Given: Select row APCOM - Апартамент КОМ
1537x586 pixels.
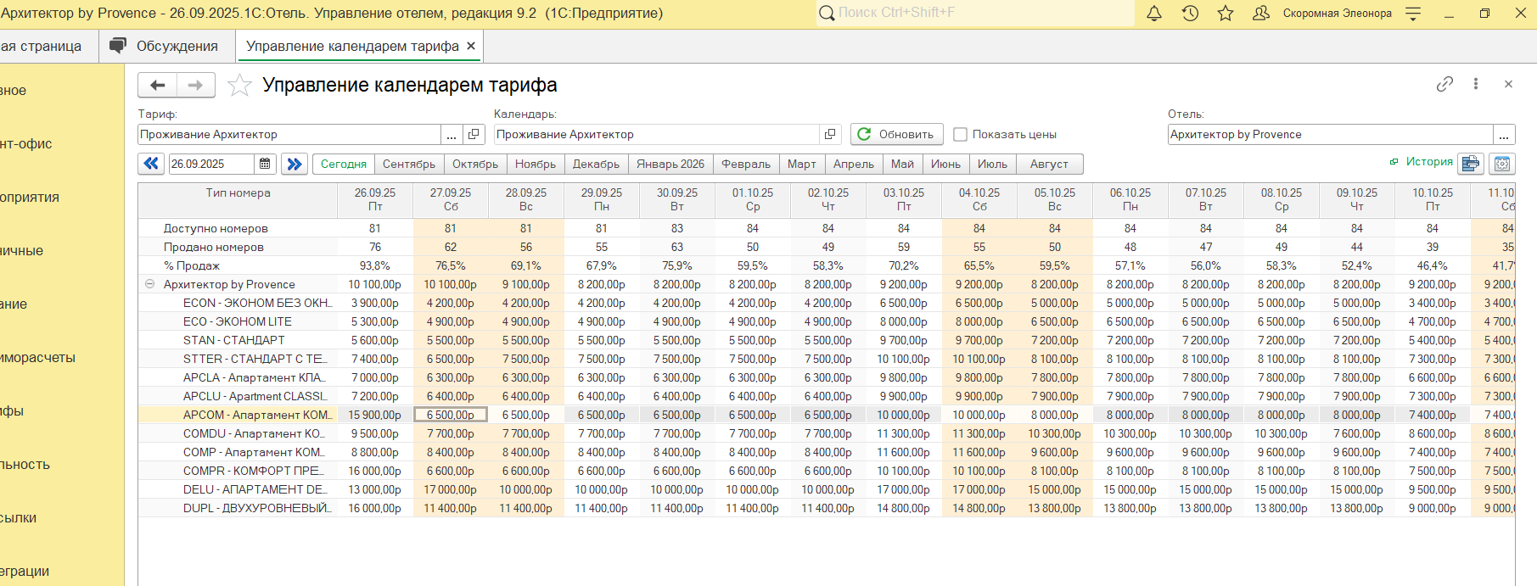Looking at the screenshot, I should click(257, 415).
